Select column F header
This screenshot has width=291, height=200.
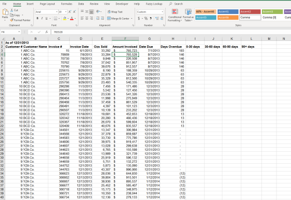tap(125, 39)
